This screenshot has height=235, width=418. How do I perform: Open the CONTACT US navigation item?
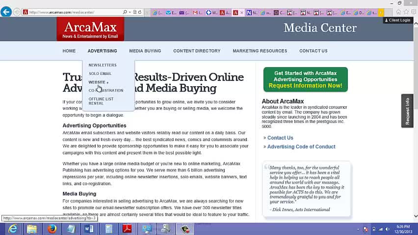tap(313, 51)
